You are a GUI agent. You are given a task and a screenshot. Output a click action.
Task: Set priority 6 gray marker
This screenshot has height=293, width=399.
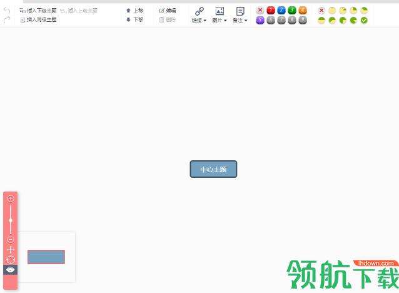[271, 20]
